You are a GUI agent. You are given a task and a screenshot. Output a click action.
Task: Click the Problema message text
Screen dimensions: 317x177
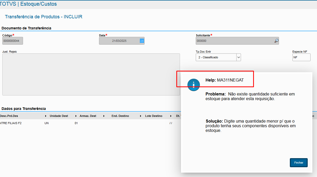click(250, 96)
